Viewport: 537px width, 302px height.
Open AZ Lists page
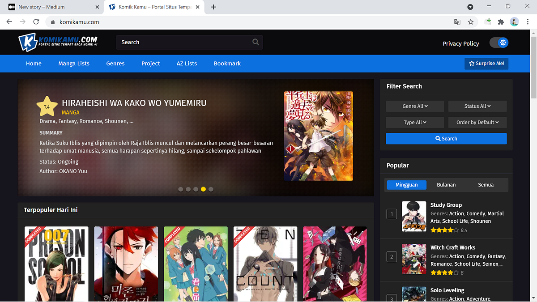click(x=187, y=64)
